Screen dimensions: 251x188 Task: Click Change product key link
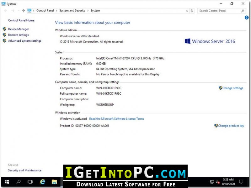tap(231, 126)
